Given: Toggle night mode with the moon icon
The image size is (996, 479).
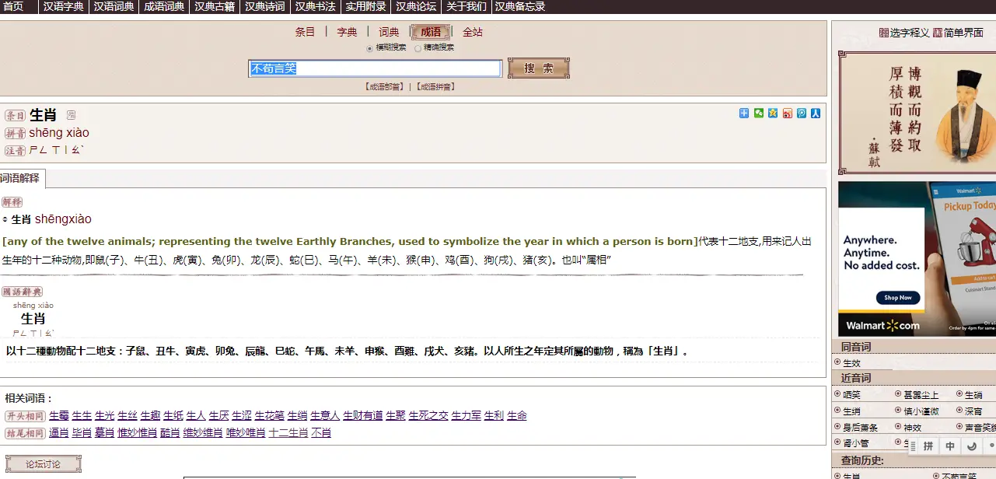Looking at the screenshot, I should [971, 446].
